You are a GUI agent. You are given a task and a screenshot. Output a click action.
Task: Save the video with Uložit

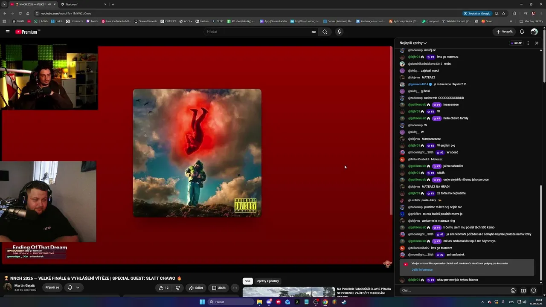[x=219, y=288]
